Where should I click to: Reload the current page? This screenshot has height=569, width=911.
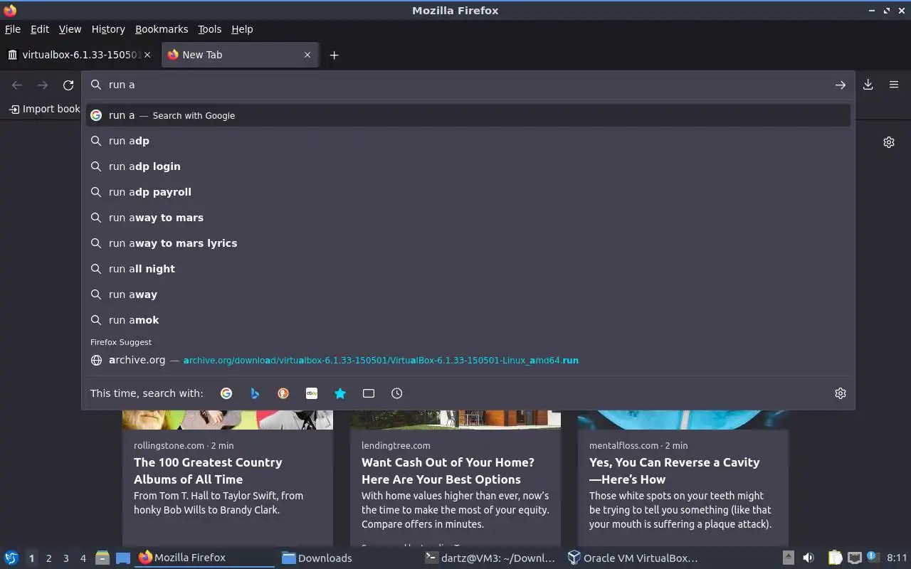coord(68,85)
